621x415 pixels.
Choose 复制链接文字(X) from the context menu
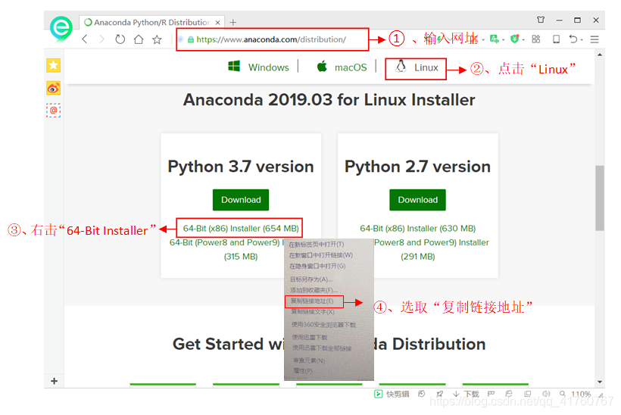click(x=313, y=312)
